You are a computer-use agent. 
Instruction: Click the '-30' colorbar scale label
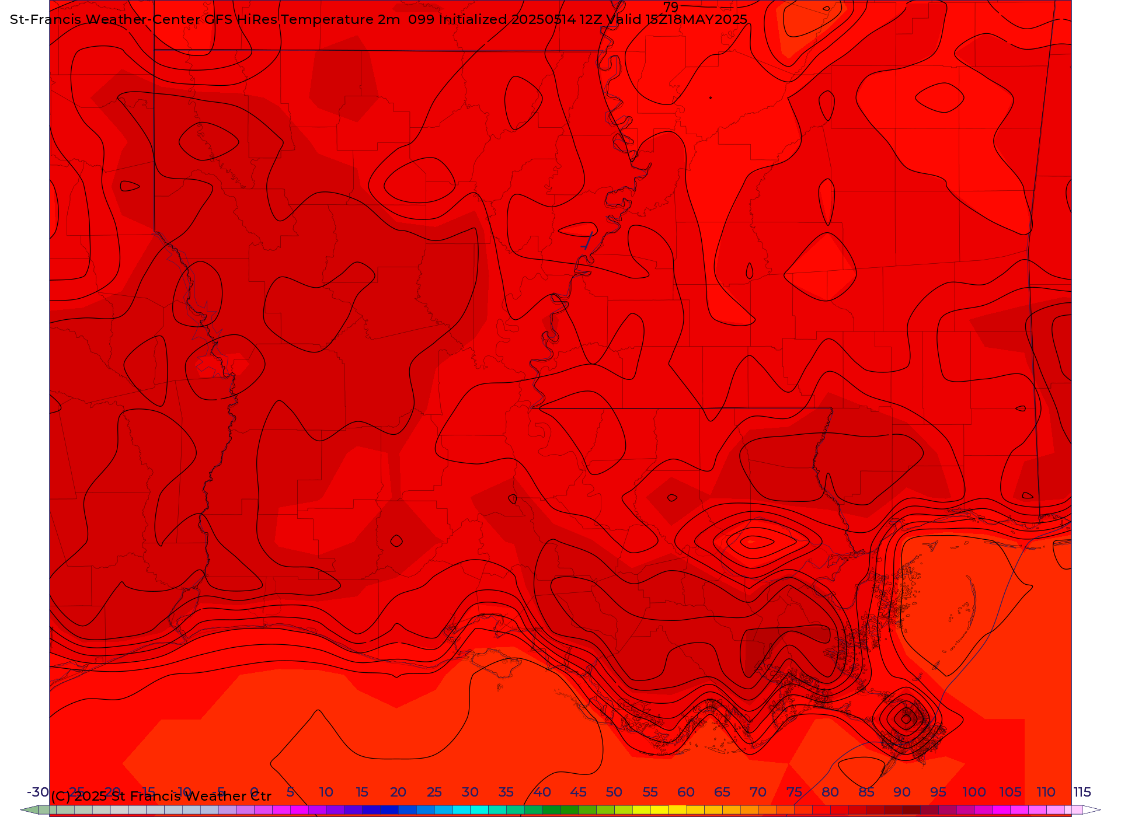point(38,792)
